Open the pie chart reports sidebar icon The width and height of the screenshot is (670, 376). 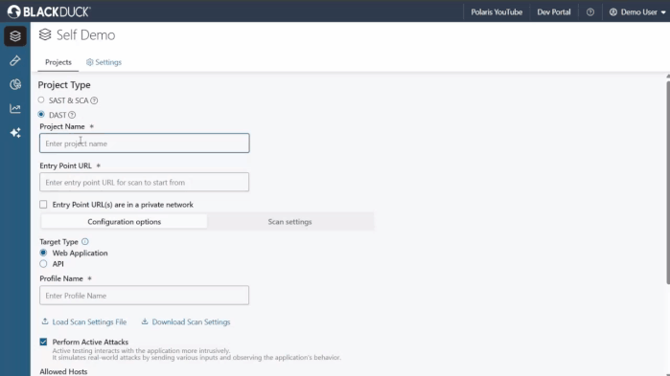[15, 84]
